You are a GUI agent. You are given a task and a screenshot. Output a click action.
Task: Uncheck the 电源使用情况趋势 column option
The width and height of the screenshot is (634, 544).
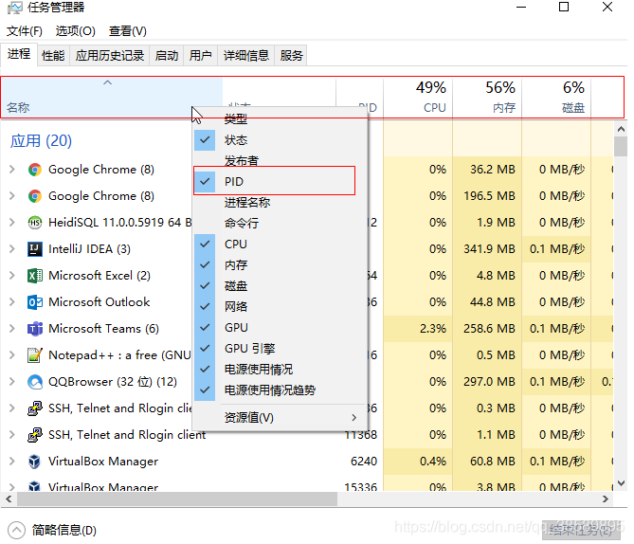coord(281,390)
